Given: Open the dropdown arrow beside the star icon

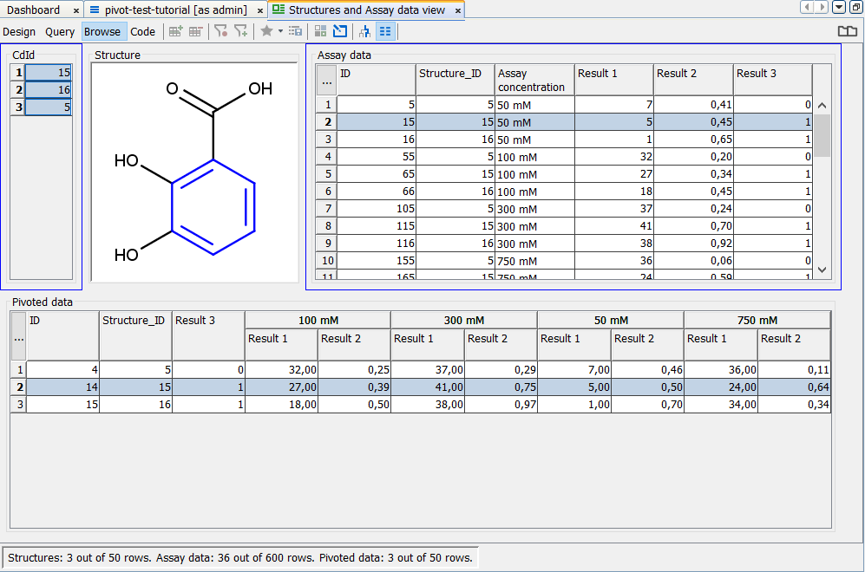Looking at the screenshot, I should 280,31.
